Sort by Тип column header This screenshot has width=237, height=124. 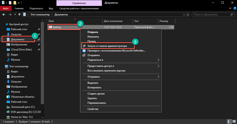136,21
